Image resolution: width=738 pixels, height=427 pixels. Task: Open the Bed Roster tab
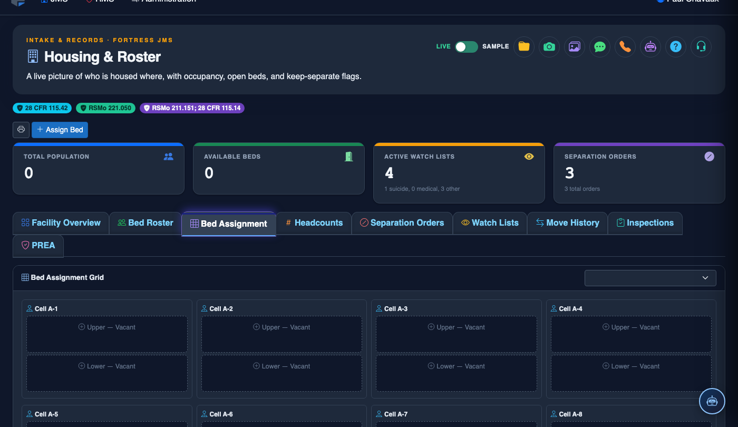click(145, 223)
